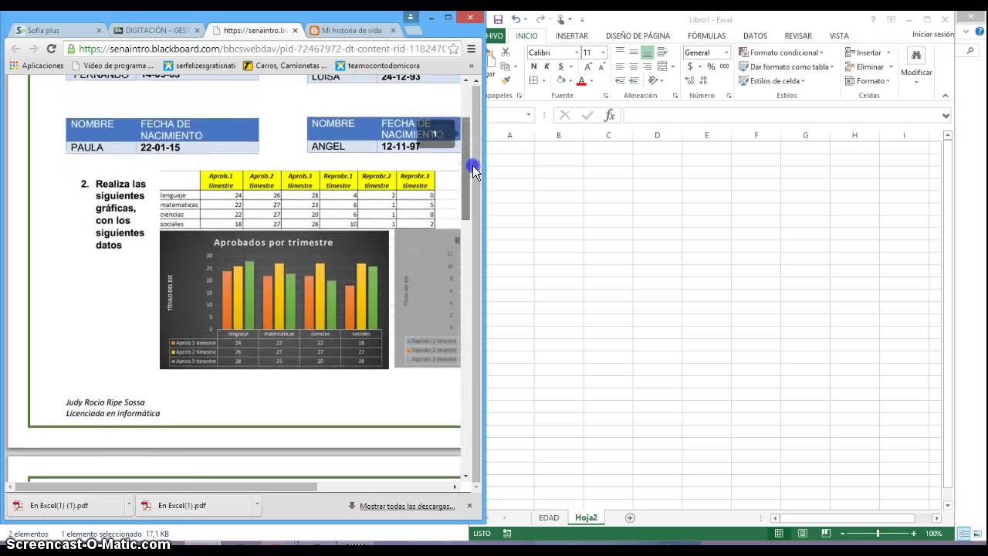Screen dimensions: 988x556
Task: Switch to Mi historia de vida tab
Action: point(353,30)
